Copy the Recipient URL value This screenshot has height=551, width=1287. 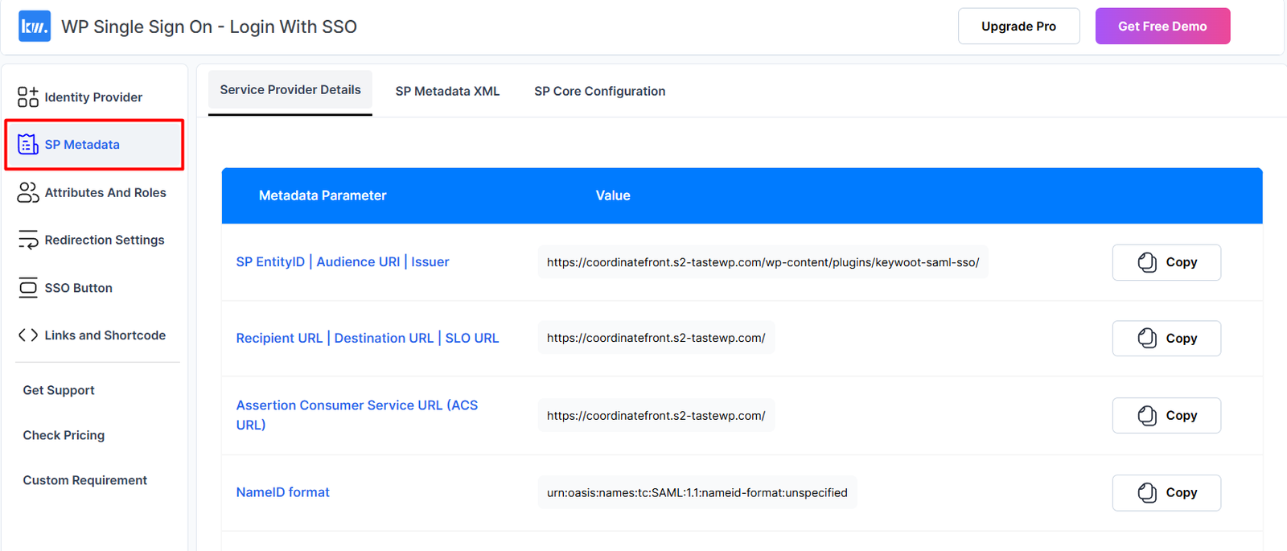[x=1166, y=339]
